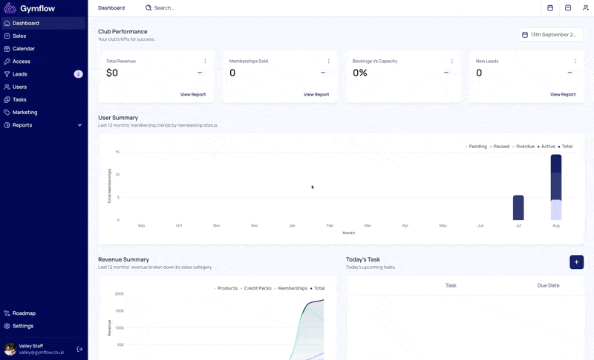This screenshot has height=360, width=594.
Task: Click the Gymflow logo
Action: coord(29,8)
